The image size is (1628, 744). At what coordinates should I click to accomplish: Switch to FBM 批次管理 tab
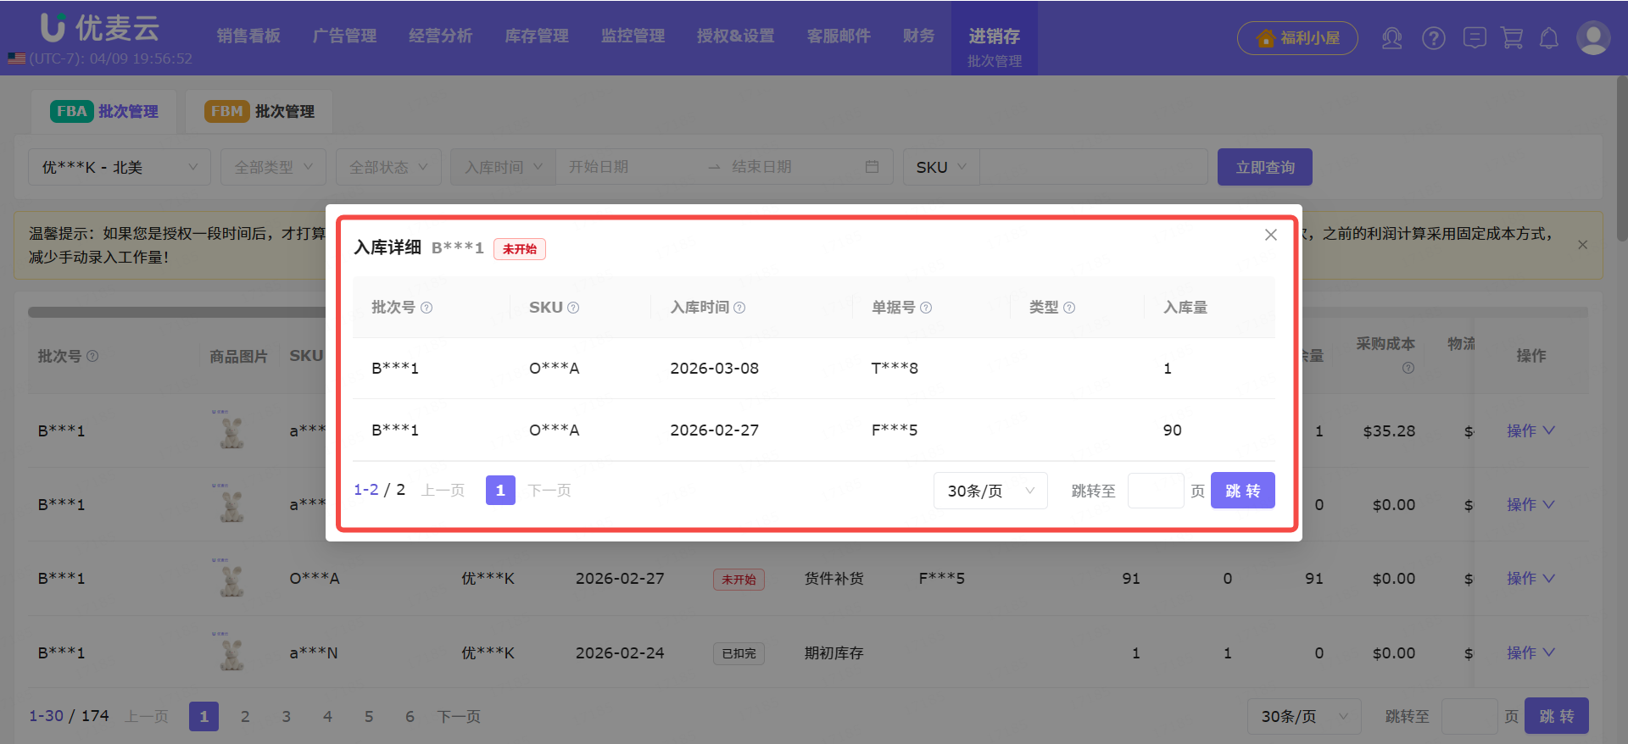point(259,112)
